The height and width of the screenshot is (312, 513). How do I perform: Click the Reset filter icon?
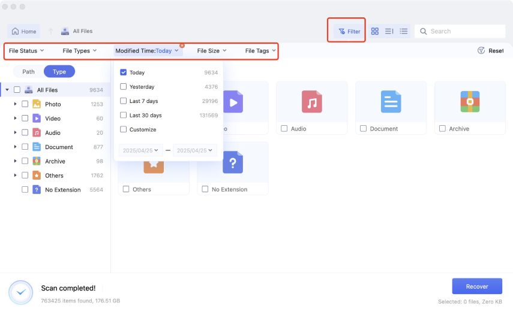[481, 51]
